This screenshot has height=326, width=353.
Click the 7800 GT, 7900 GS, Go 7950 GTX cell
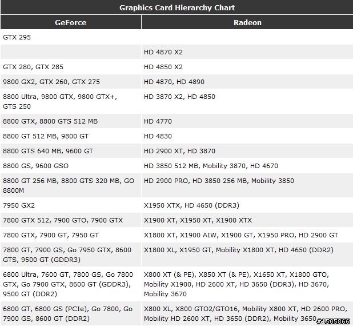tap(71, 255)
